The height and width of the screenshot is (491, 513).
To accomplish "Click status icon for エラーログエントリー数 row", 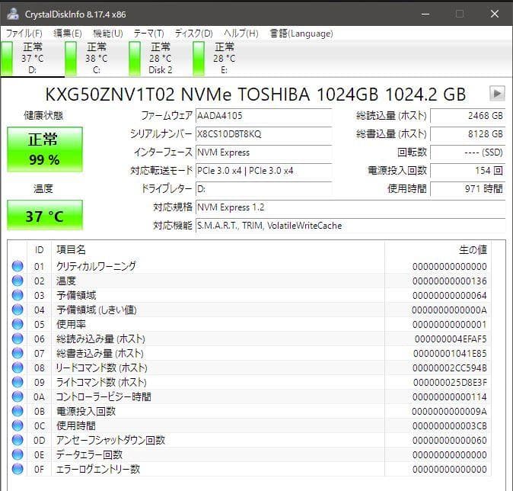I will 18,469.
